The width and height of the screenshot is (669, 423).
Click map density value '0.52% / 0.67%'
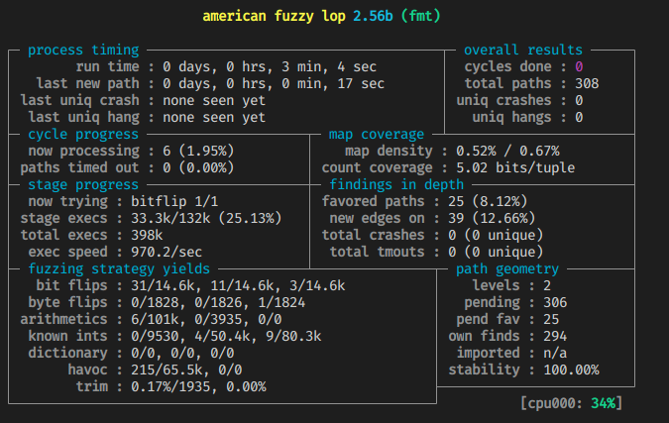[507, 151]
